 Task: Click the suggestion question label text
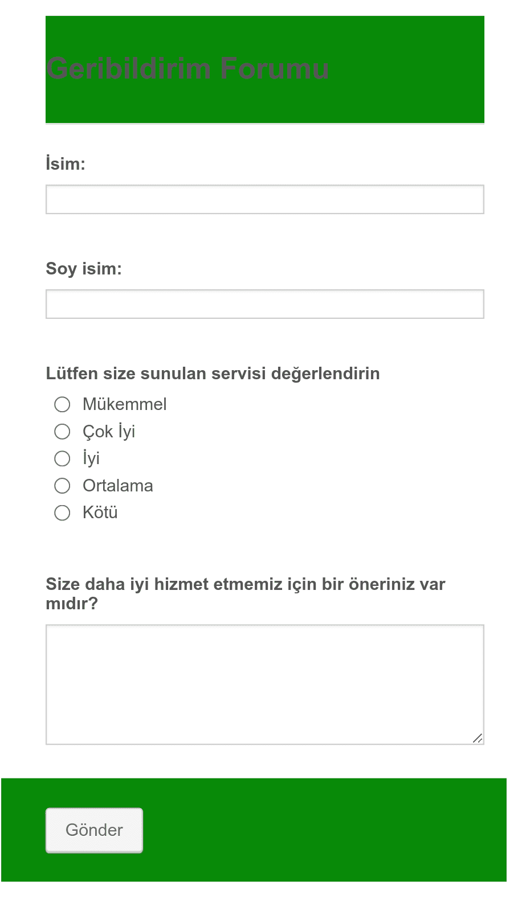click(246, 593)
